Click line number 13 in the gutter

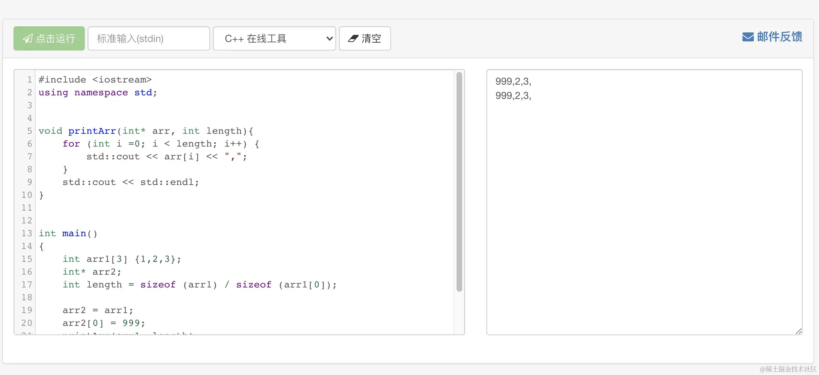pos(27,233)
